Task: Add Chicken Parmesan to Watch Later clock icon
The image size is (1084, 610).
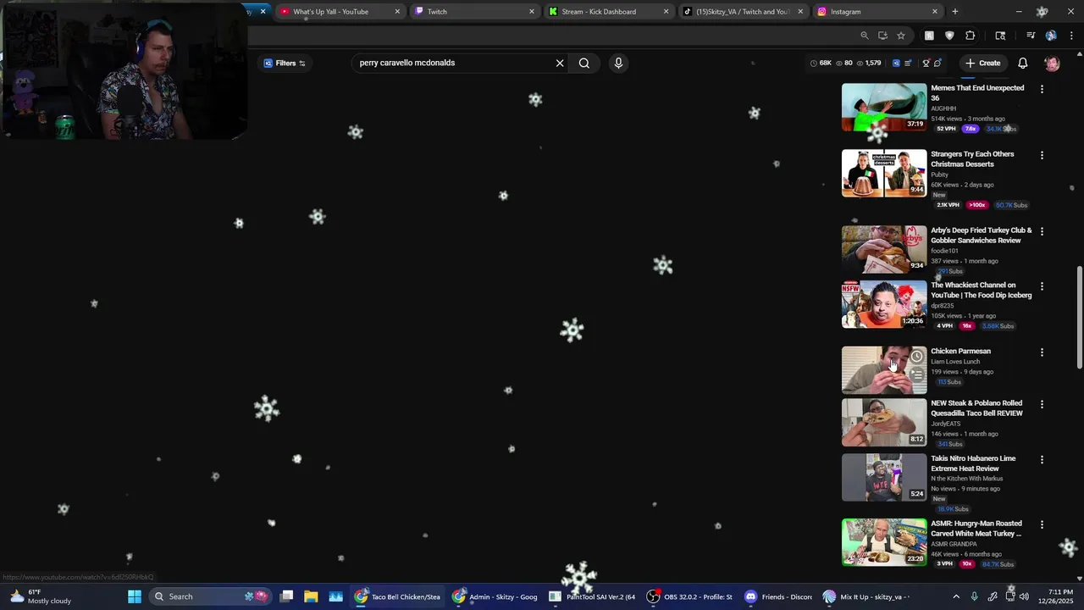Action: [916, 357]
